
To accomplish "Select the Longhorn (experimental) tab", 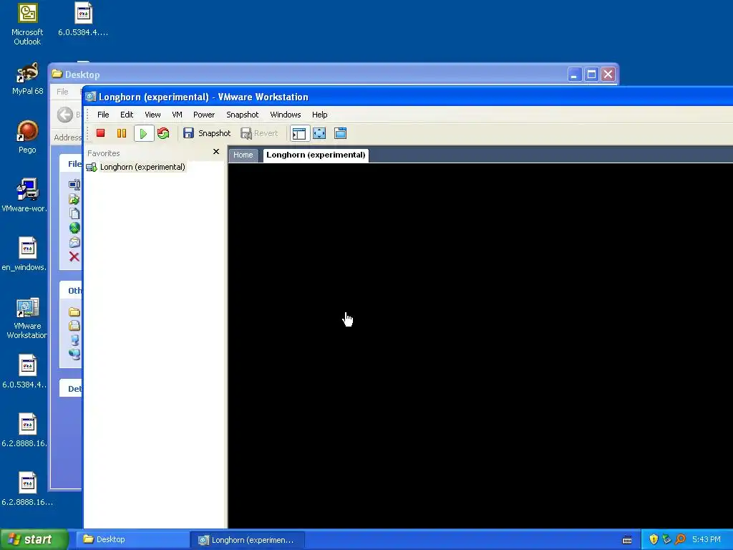I will click(316, 155).
